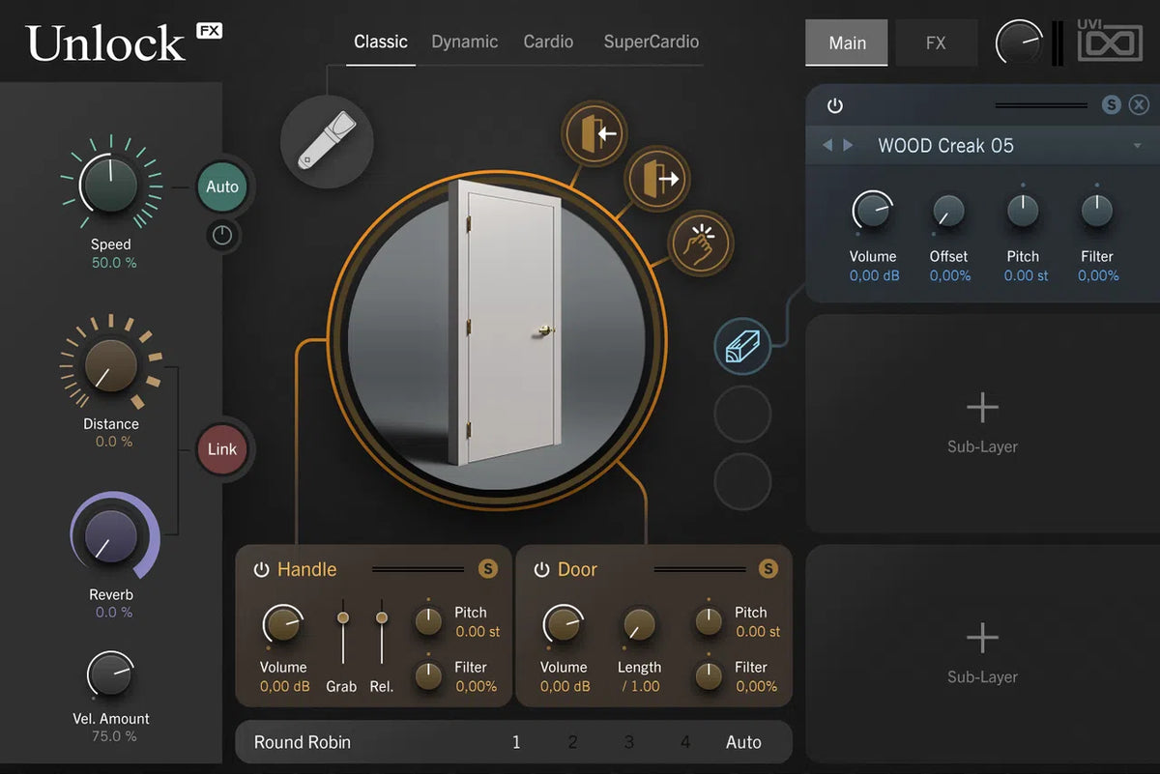Screen dimensions: 1160x774
Task: Select the door-opening icon with right arrow
Action: tap(656, 178)
